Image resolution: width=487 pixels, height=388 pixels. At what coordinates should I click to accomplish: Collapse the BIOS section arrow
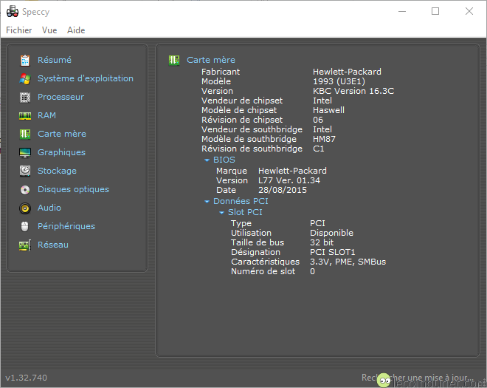click(207, 160)
